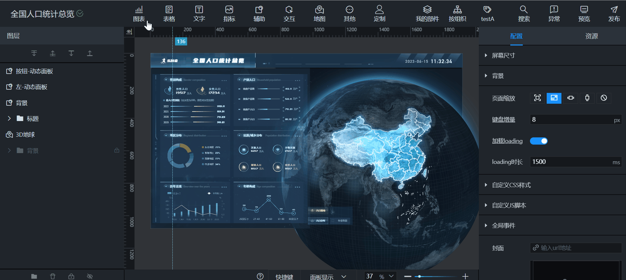
Task: Expand the 屏幕尺寸 section
Action: click(503, 56)
